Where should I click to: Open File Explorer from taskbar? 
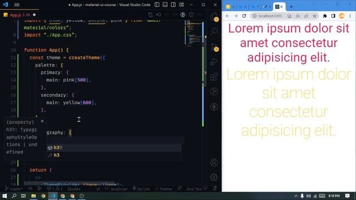point(33,196)
